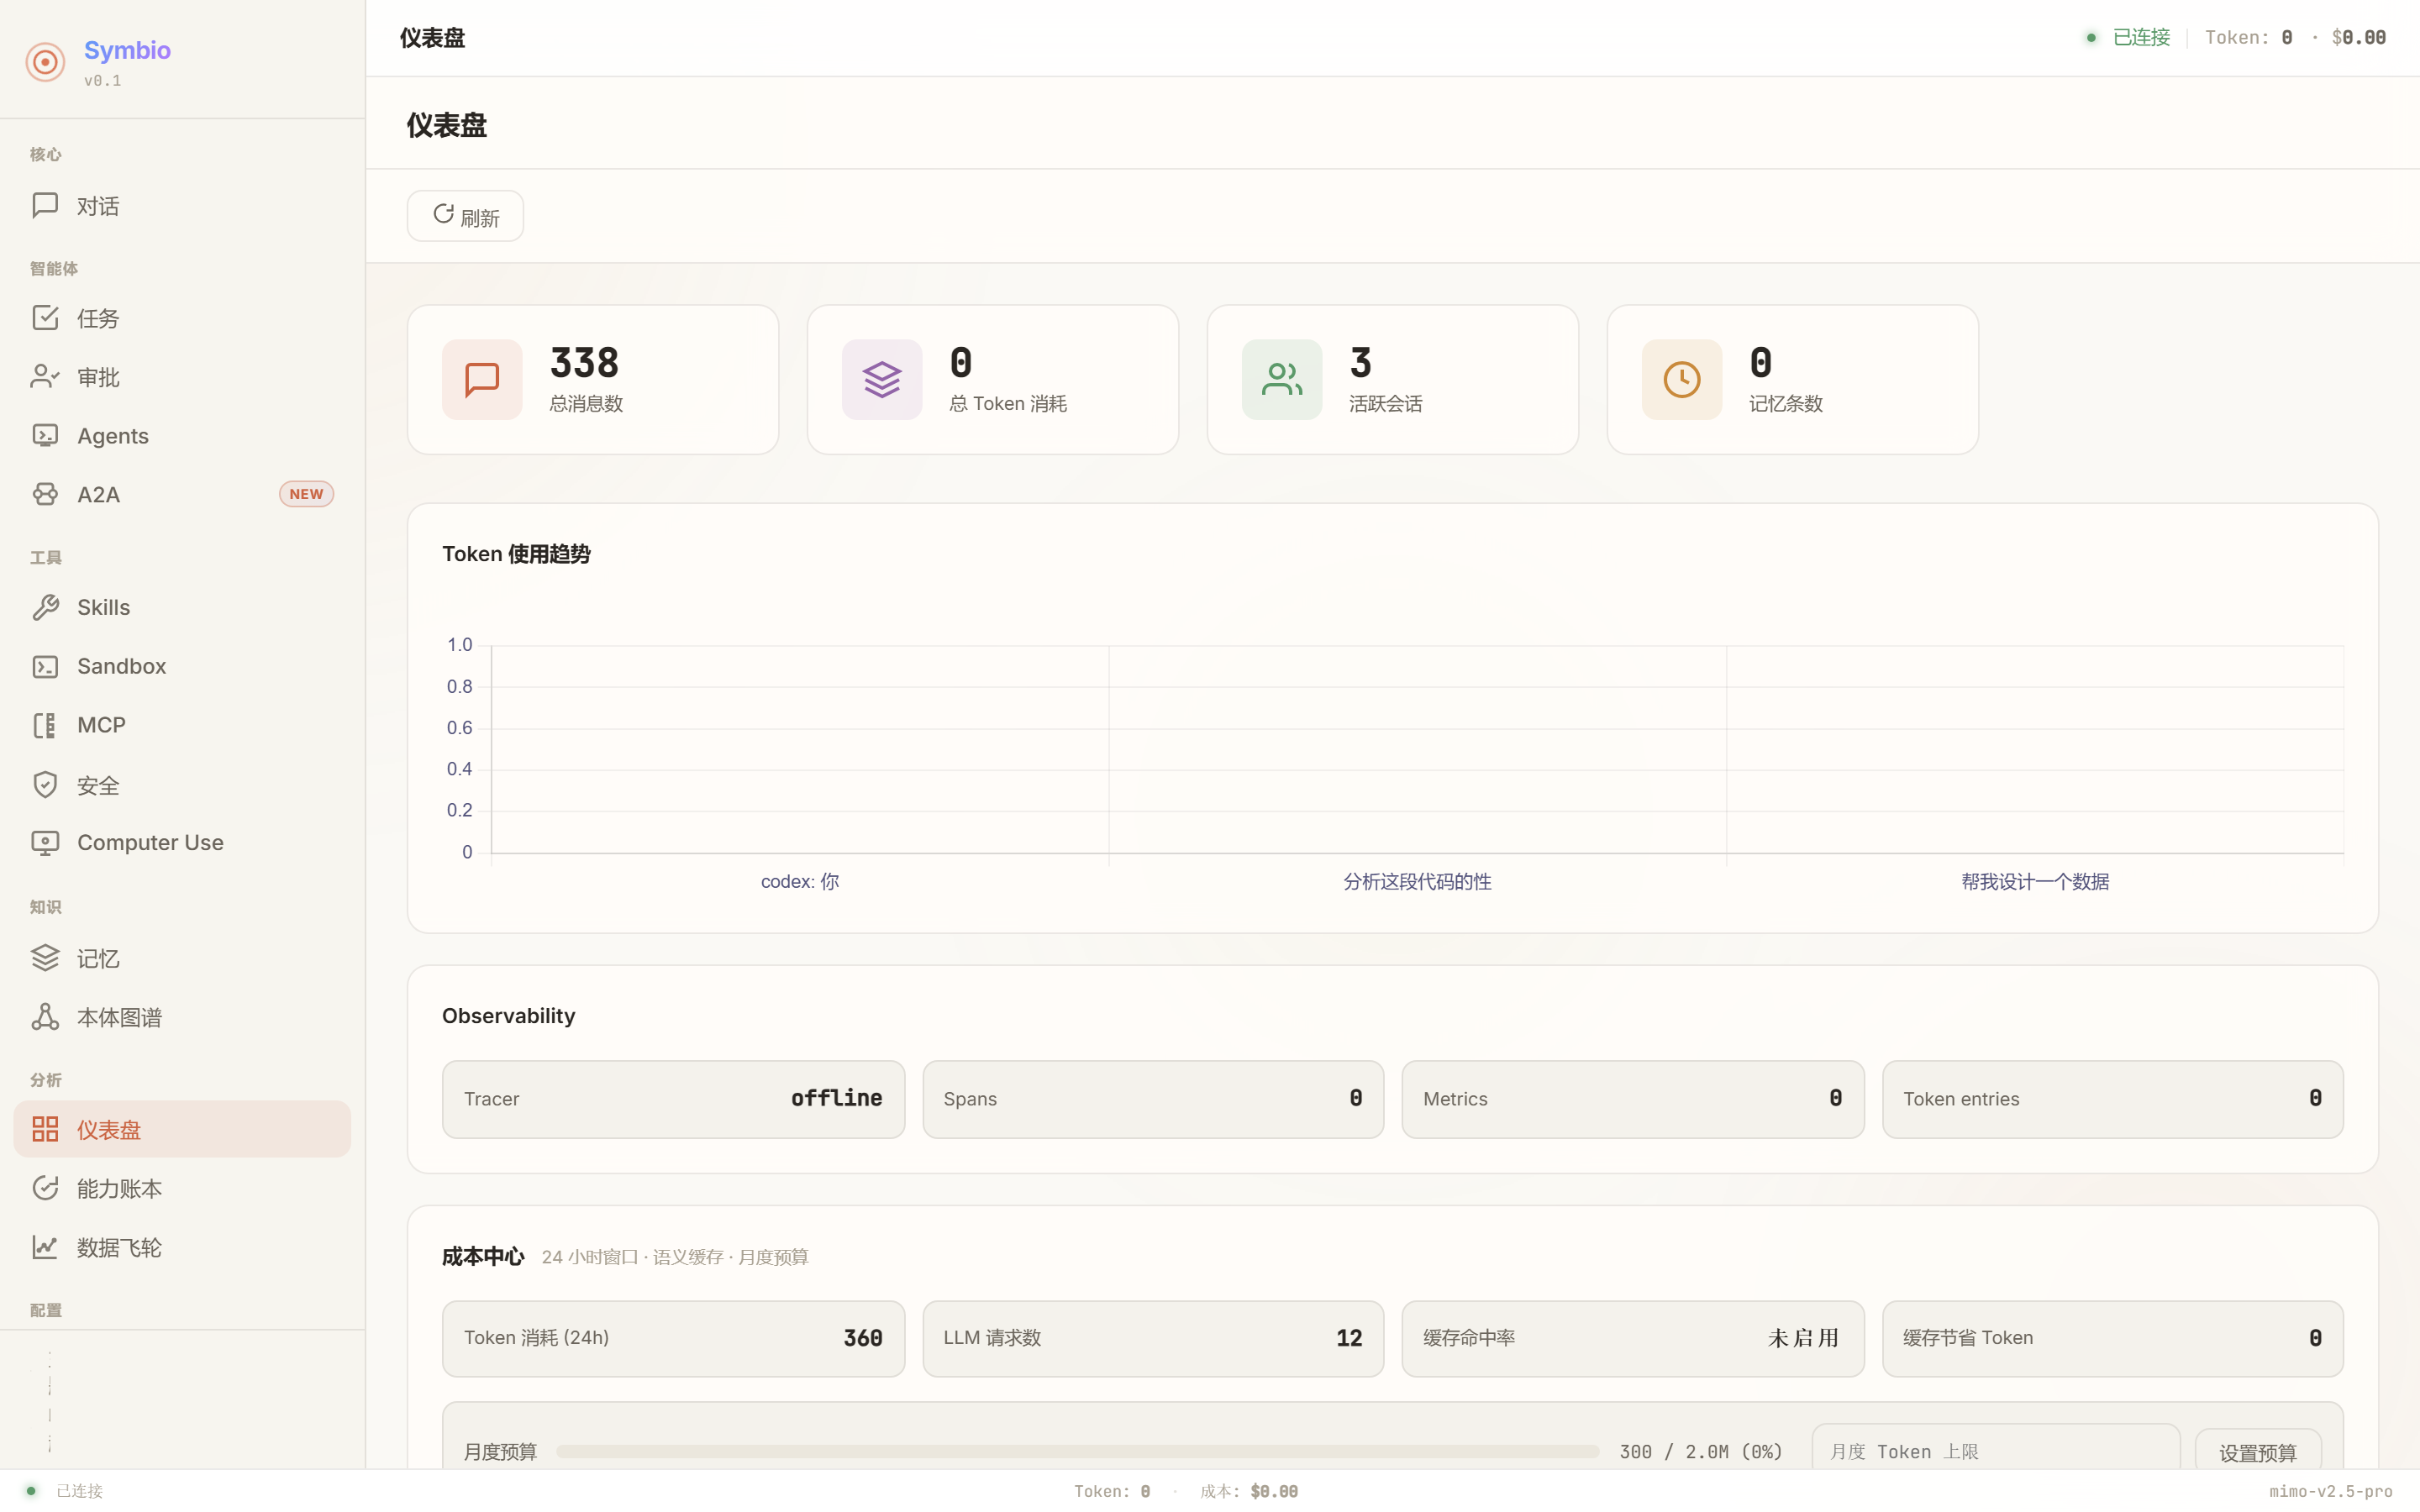
Task: Click chart label 帮我设计一个数据
Action: (2035, 881)
